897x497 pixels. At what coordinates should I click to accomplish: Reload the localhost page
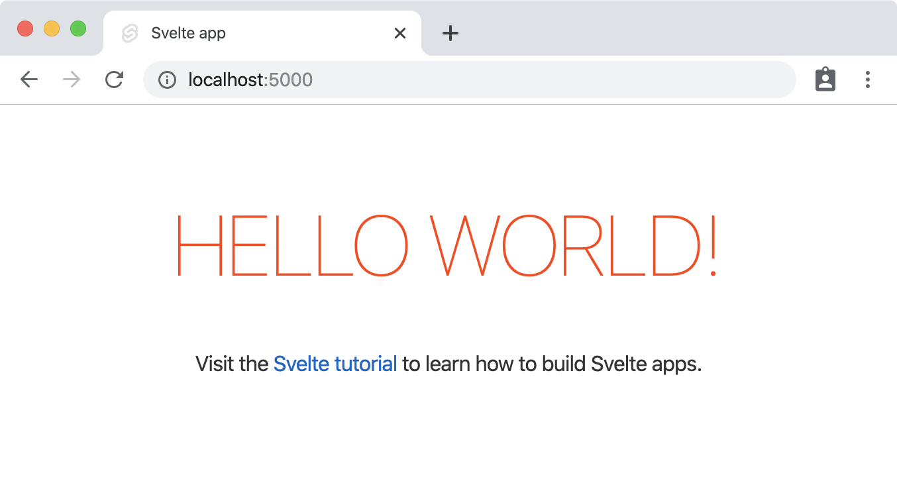[115, 80]
